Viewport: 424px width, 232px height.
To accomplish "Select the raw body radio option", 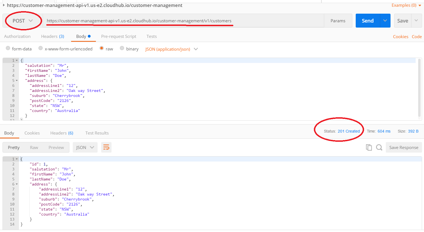I will [x=101, y=48].
